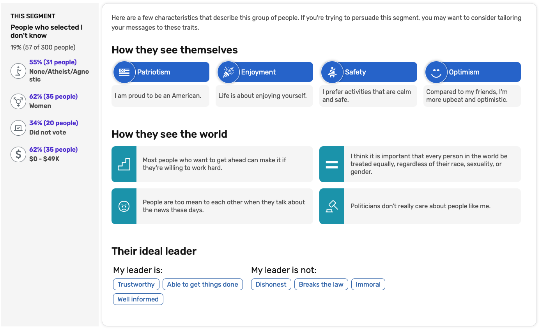This screenshot has width=540, height=335.
Task: Click the 'Their ideal leader' heading
Action: pyautogui.click(x=154, y=251)
